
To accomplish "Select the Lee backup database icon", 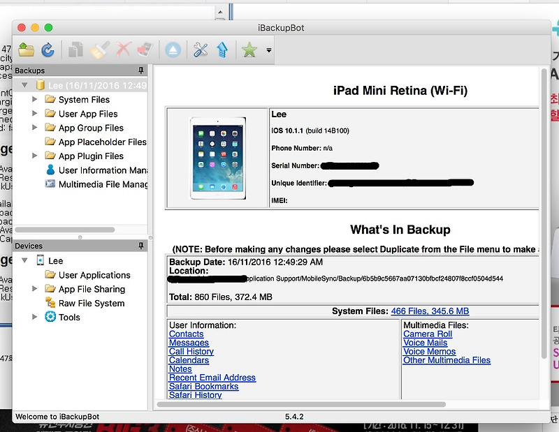I will click(41, 84).
